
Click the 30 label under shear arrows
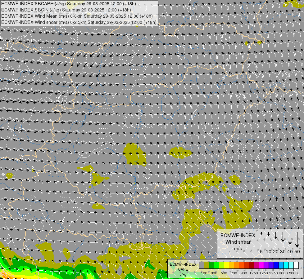click(x=283, y=251)
